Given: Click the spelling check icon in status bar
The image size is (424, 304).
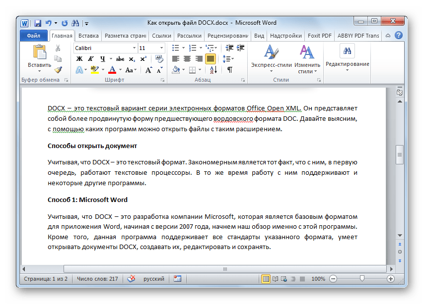Looking at the screenshot, I should coord(131,279).
